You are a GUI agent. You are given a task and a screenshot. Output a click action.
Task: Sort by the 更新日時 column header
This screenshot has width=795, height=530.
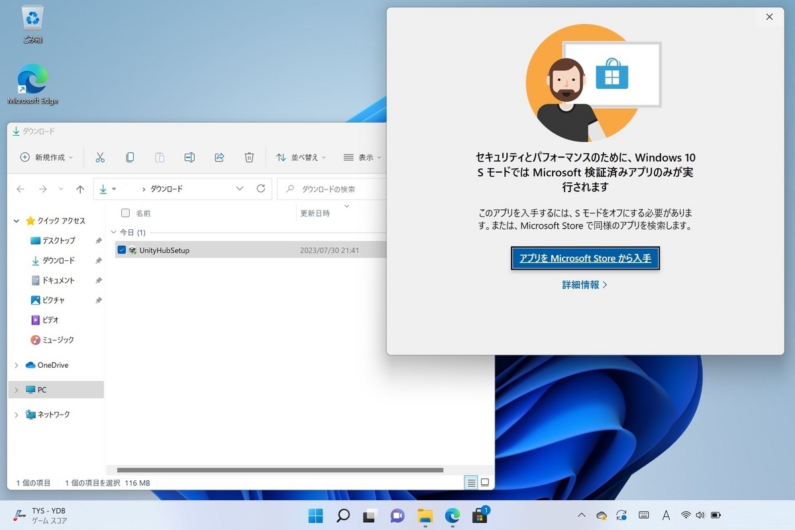pyautogui.click(x=315, y=213)
